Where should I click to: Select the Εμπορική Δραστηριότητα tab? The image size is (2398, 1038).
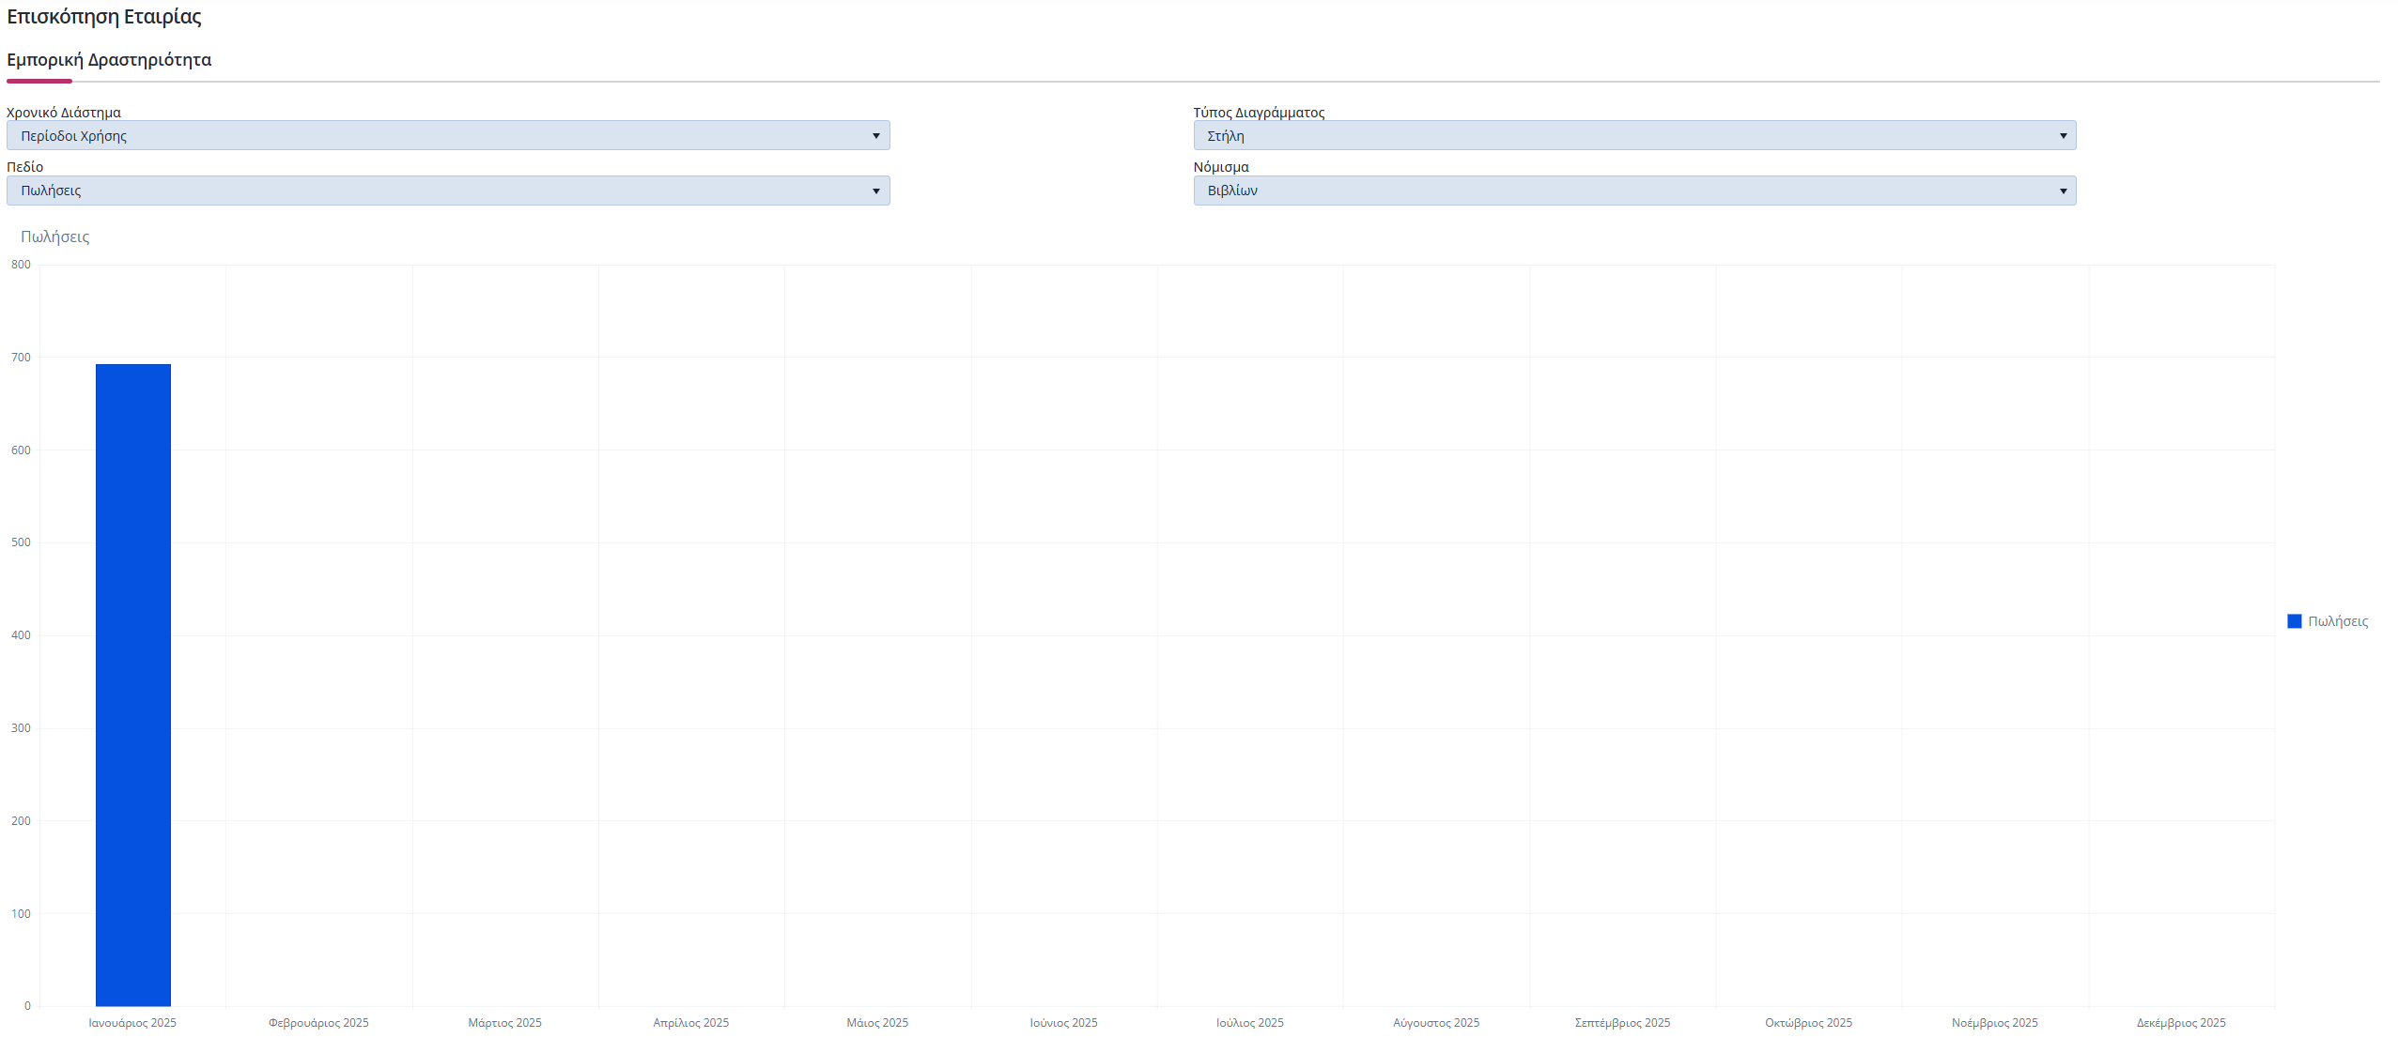click(x=109, y=60)
